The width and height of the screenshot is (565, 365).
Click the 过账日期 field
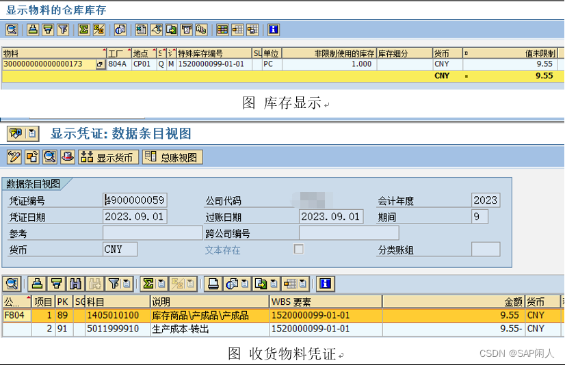coord(331,217)
